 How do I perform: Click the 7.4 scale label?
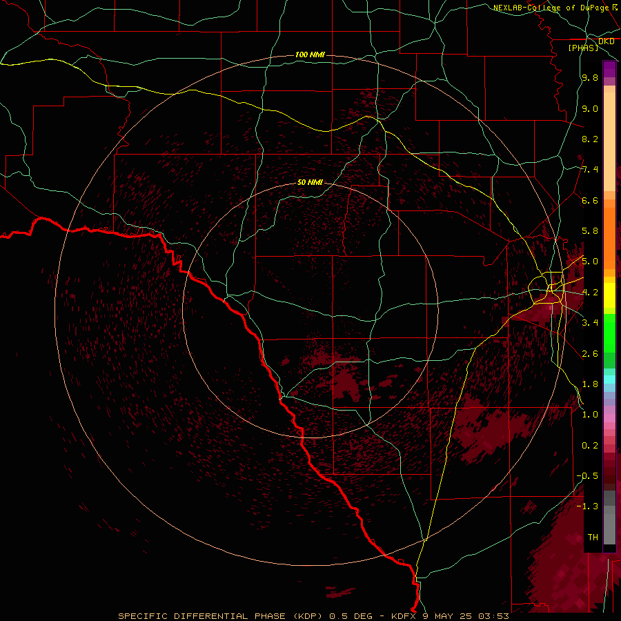tap(590, 170)
